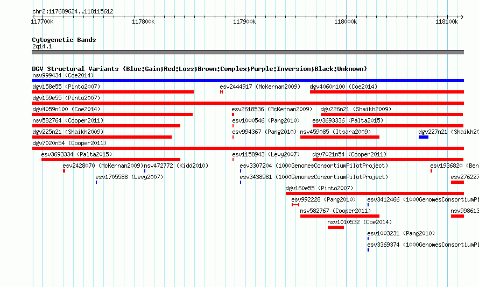Image resolution: width=479 pixels, height=287 pixels.
Task: Click the small blue marker under esv1705588
Action: (96, 182)
